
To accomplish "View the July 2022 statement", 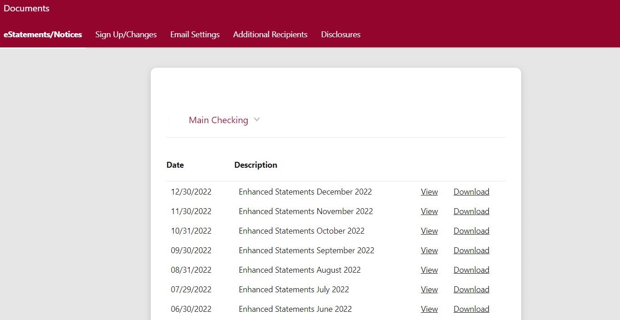I will [429, 290].
